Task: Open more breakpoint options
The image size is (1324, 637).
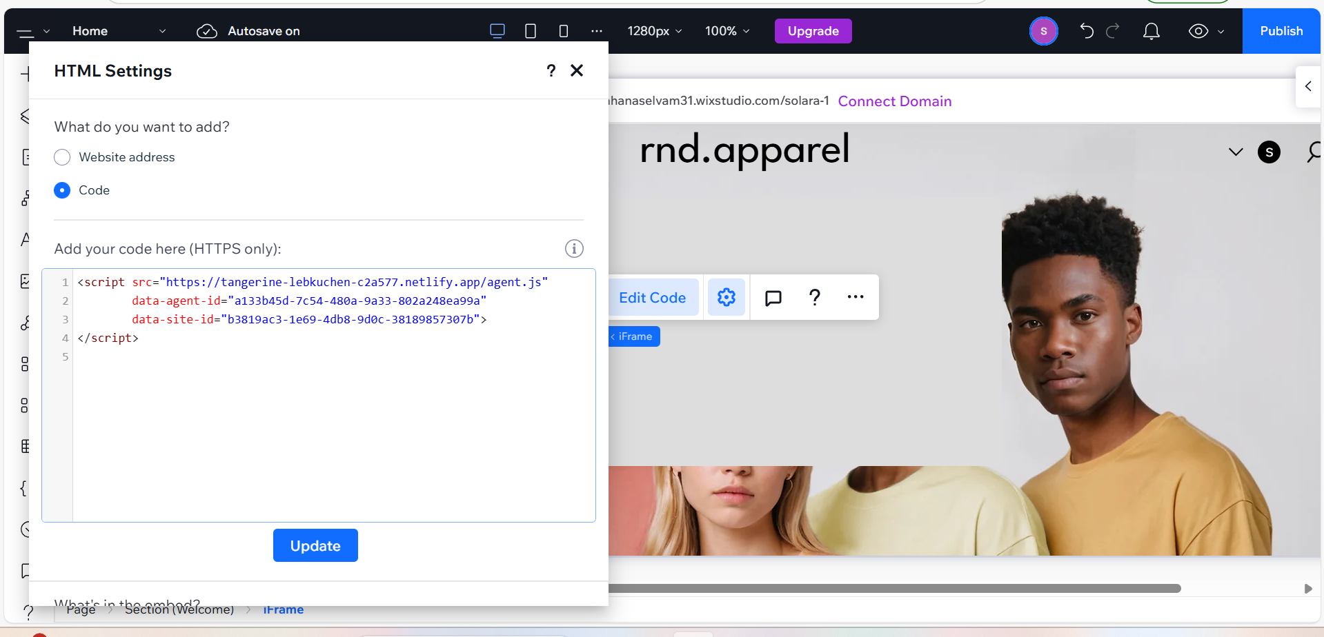Action: (x=597, y=31)
